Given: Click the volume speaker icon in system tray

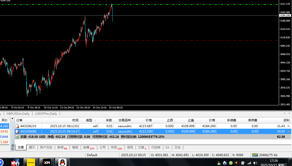Looking at the screenshot, I should point(255,163).
